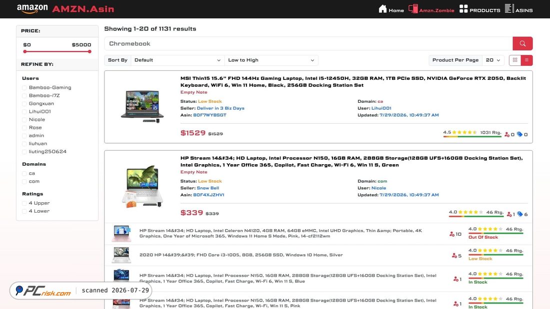
Task: Check the Bamboo-i7Z user filter
Action: (24, 96)
